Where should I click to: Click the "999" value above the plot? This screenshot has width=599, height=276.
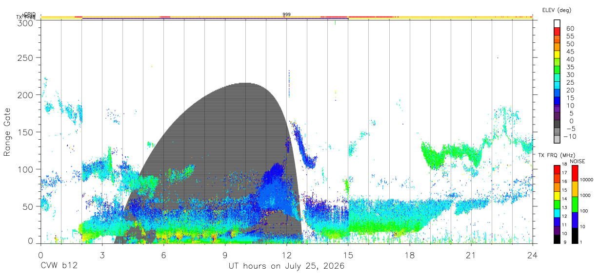[x=287, y=15]
